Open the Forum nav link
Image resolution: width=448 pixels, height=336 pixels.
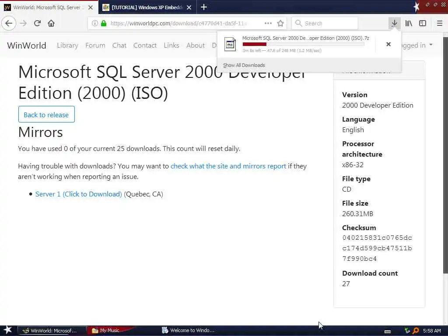point(95,45)
